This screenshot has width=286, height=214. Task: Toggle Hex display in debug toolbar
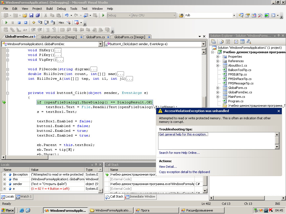click(61, 23)
